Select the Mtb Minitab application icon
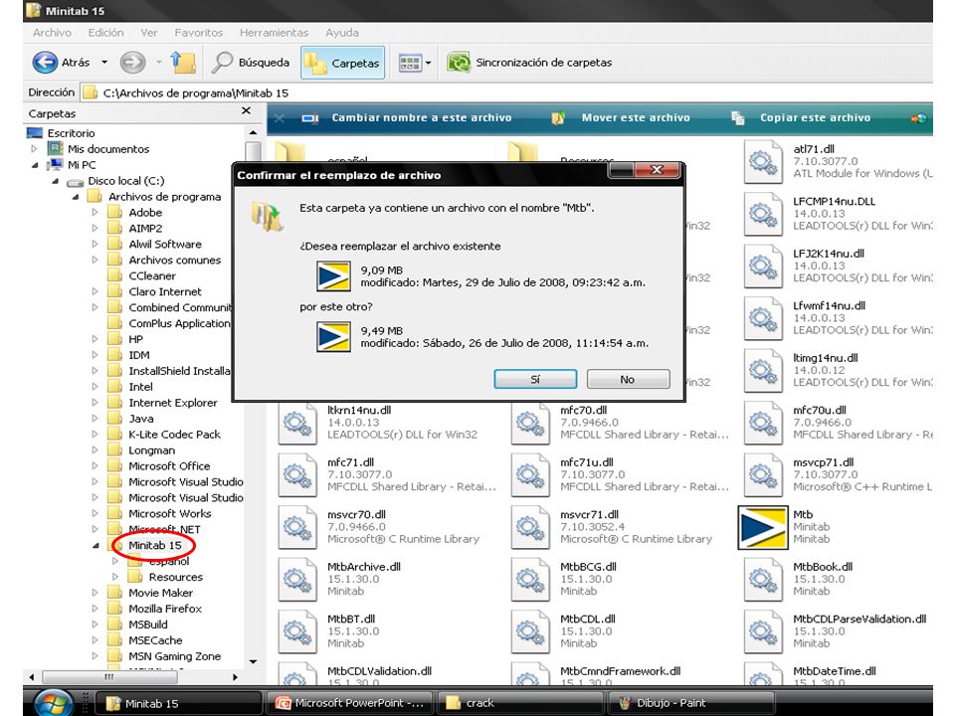 (763, 527)
